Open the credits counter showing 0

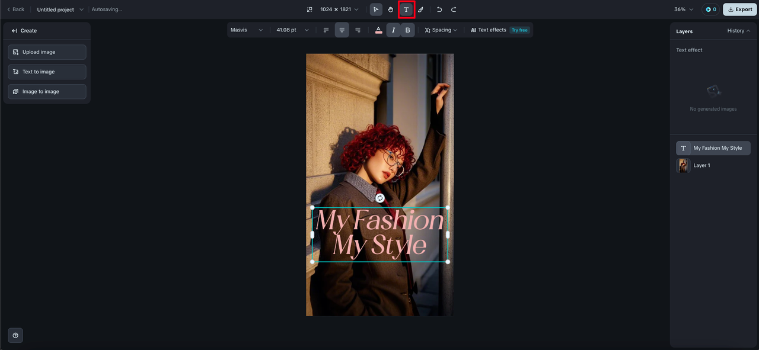point(710,9)
